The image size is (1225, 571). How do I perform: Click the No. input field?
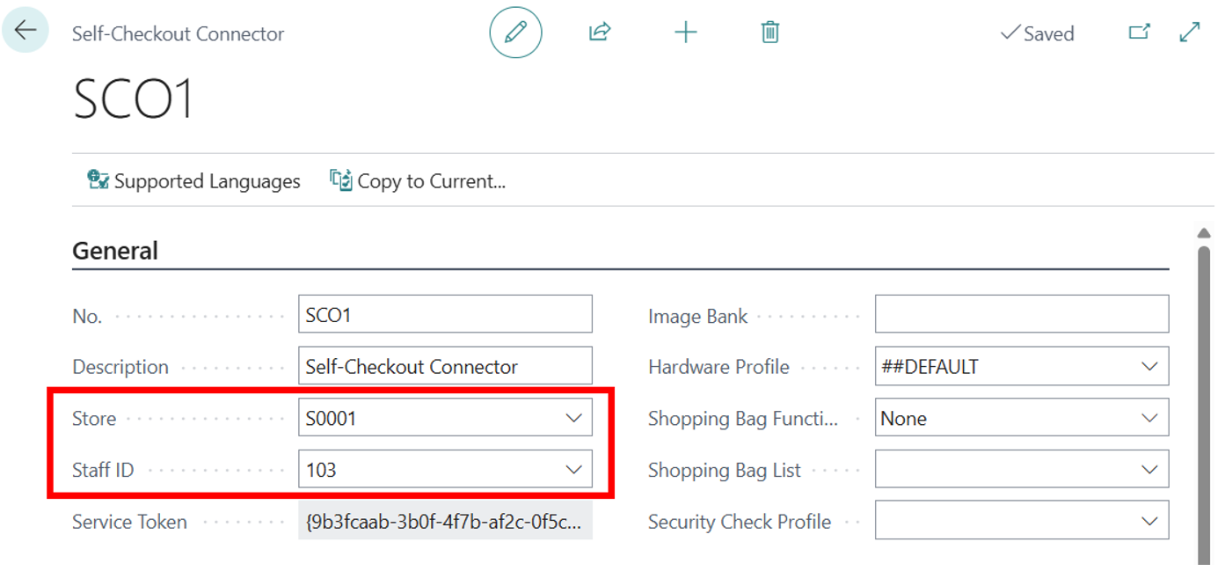[x=445, y=314]
